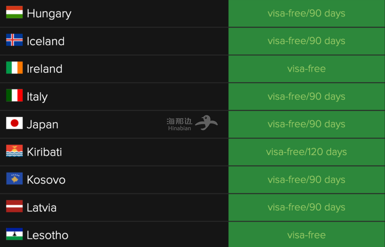Click the Kiribati flag icon
This screenshot has height=247, width=385.
point(15,151)
